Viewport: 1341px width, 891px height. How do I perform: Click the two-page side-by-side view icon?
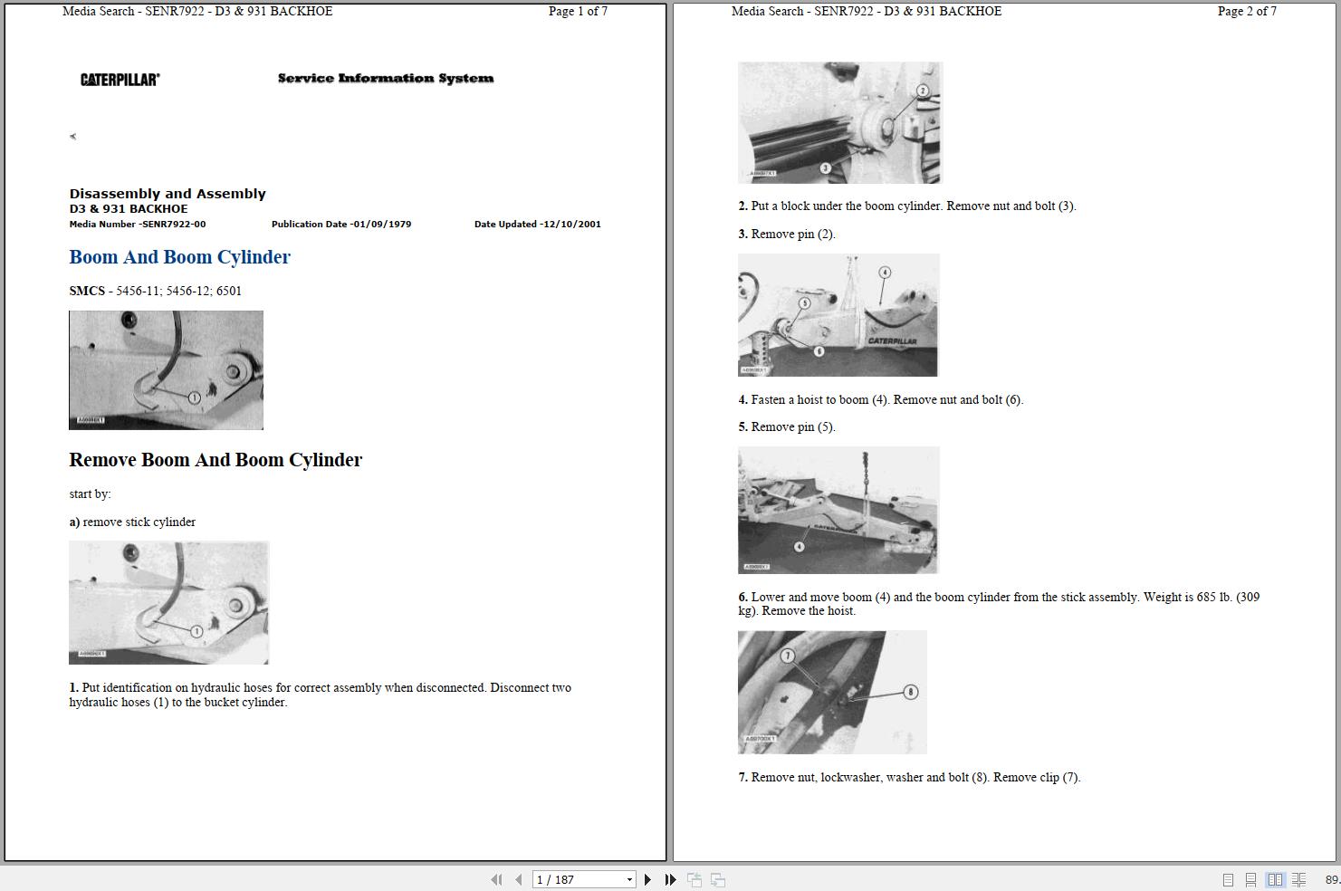click(x=1275, y=879)
